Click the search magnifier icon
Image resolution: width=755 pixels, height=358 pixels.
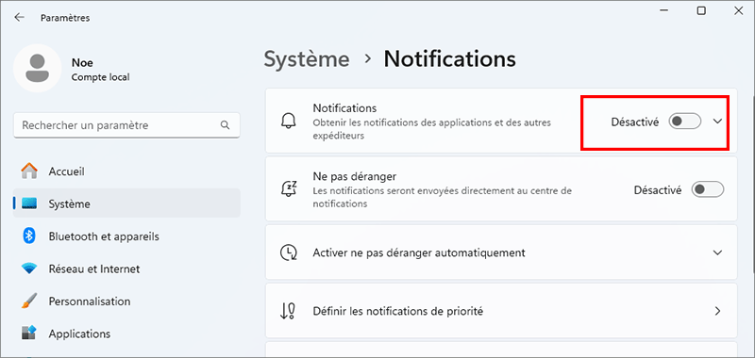pos(225,125)
